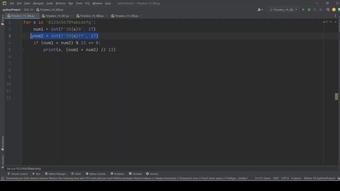Screen dimensions: 340x191
Task: Click the warnings indicator in editor corner
Action: point(325,22)
